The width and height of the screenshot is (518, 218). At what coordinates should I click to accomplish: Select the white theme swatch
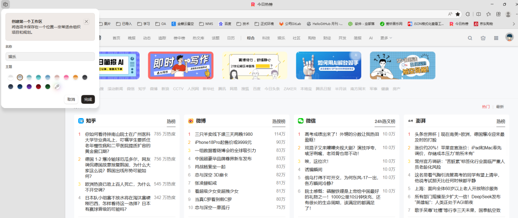(x=11, y=77)
